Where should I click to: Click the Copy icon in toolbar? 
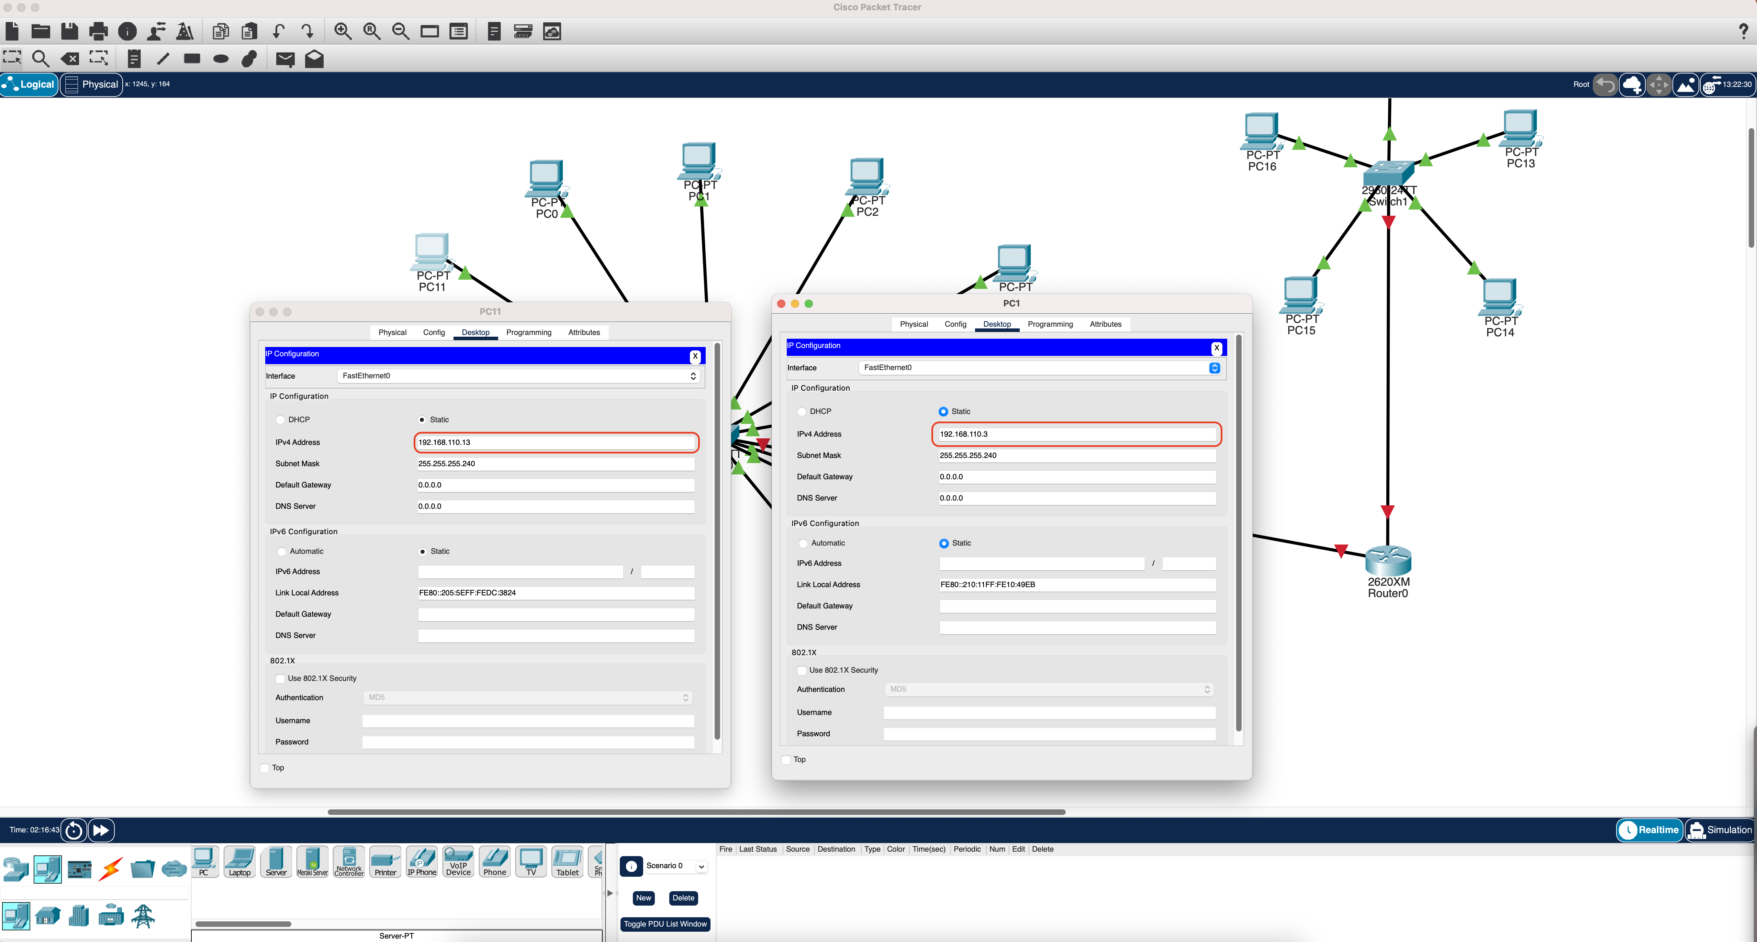pyautogui.click(x=220, y=31)
